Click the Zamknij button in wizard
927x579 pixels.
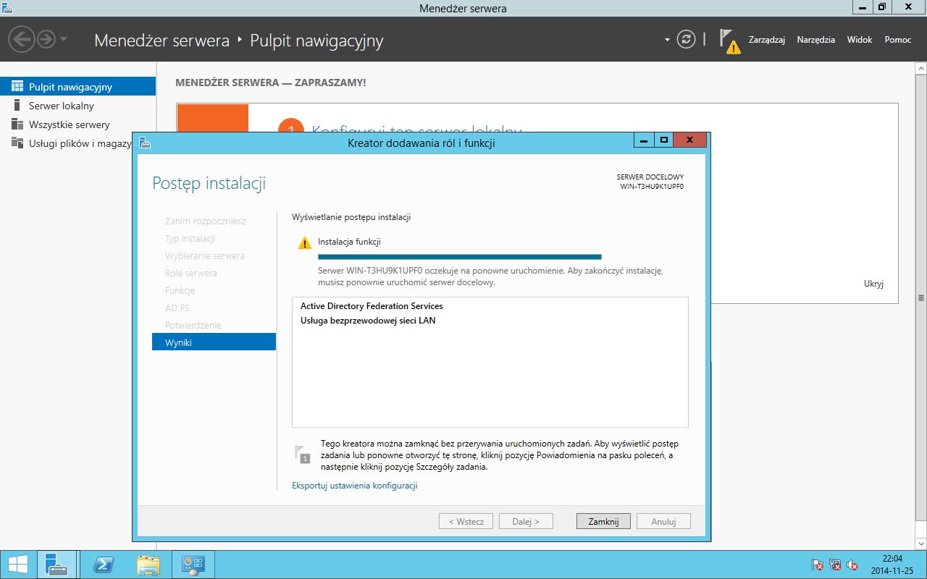tap(603, 521)
